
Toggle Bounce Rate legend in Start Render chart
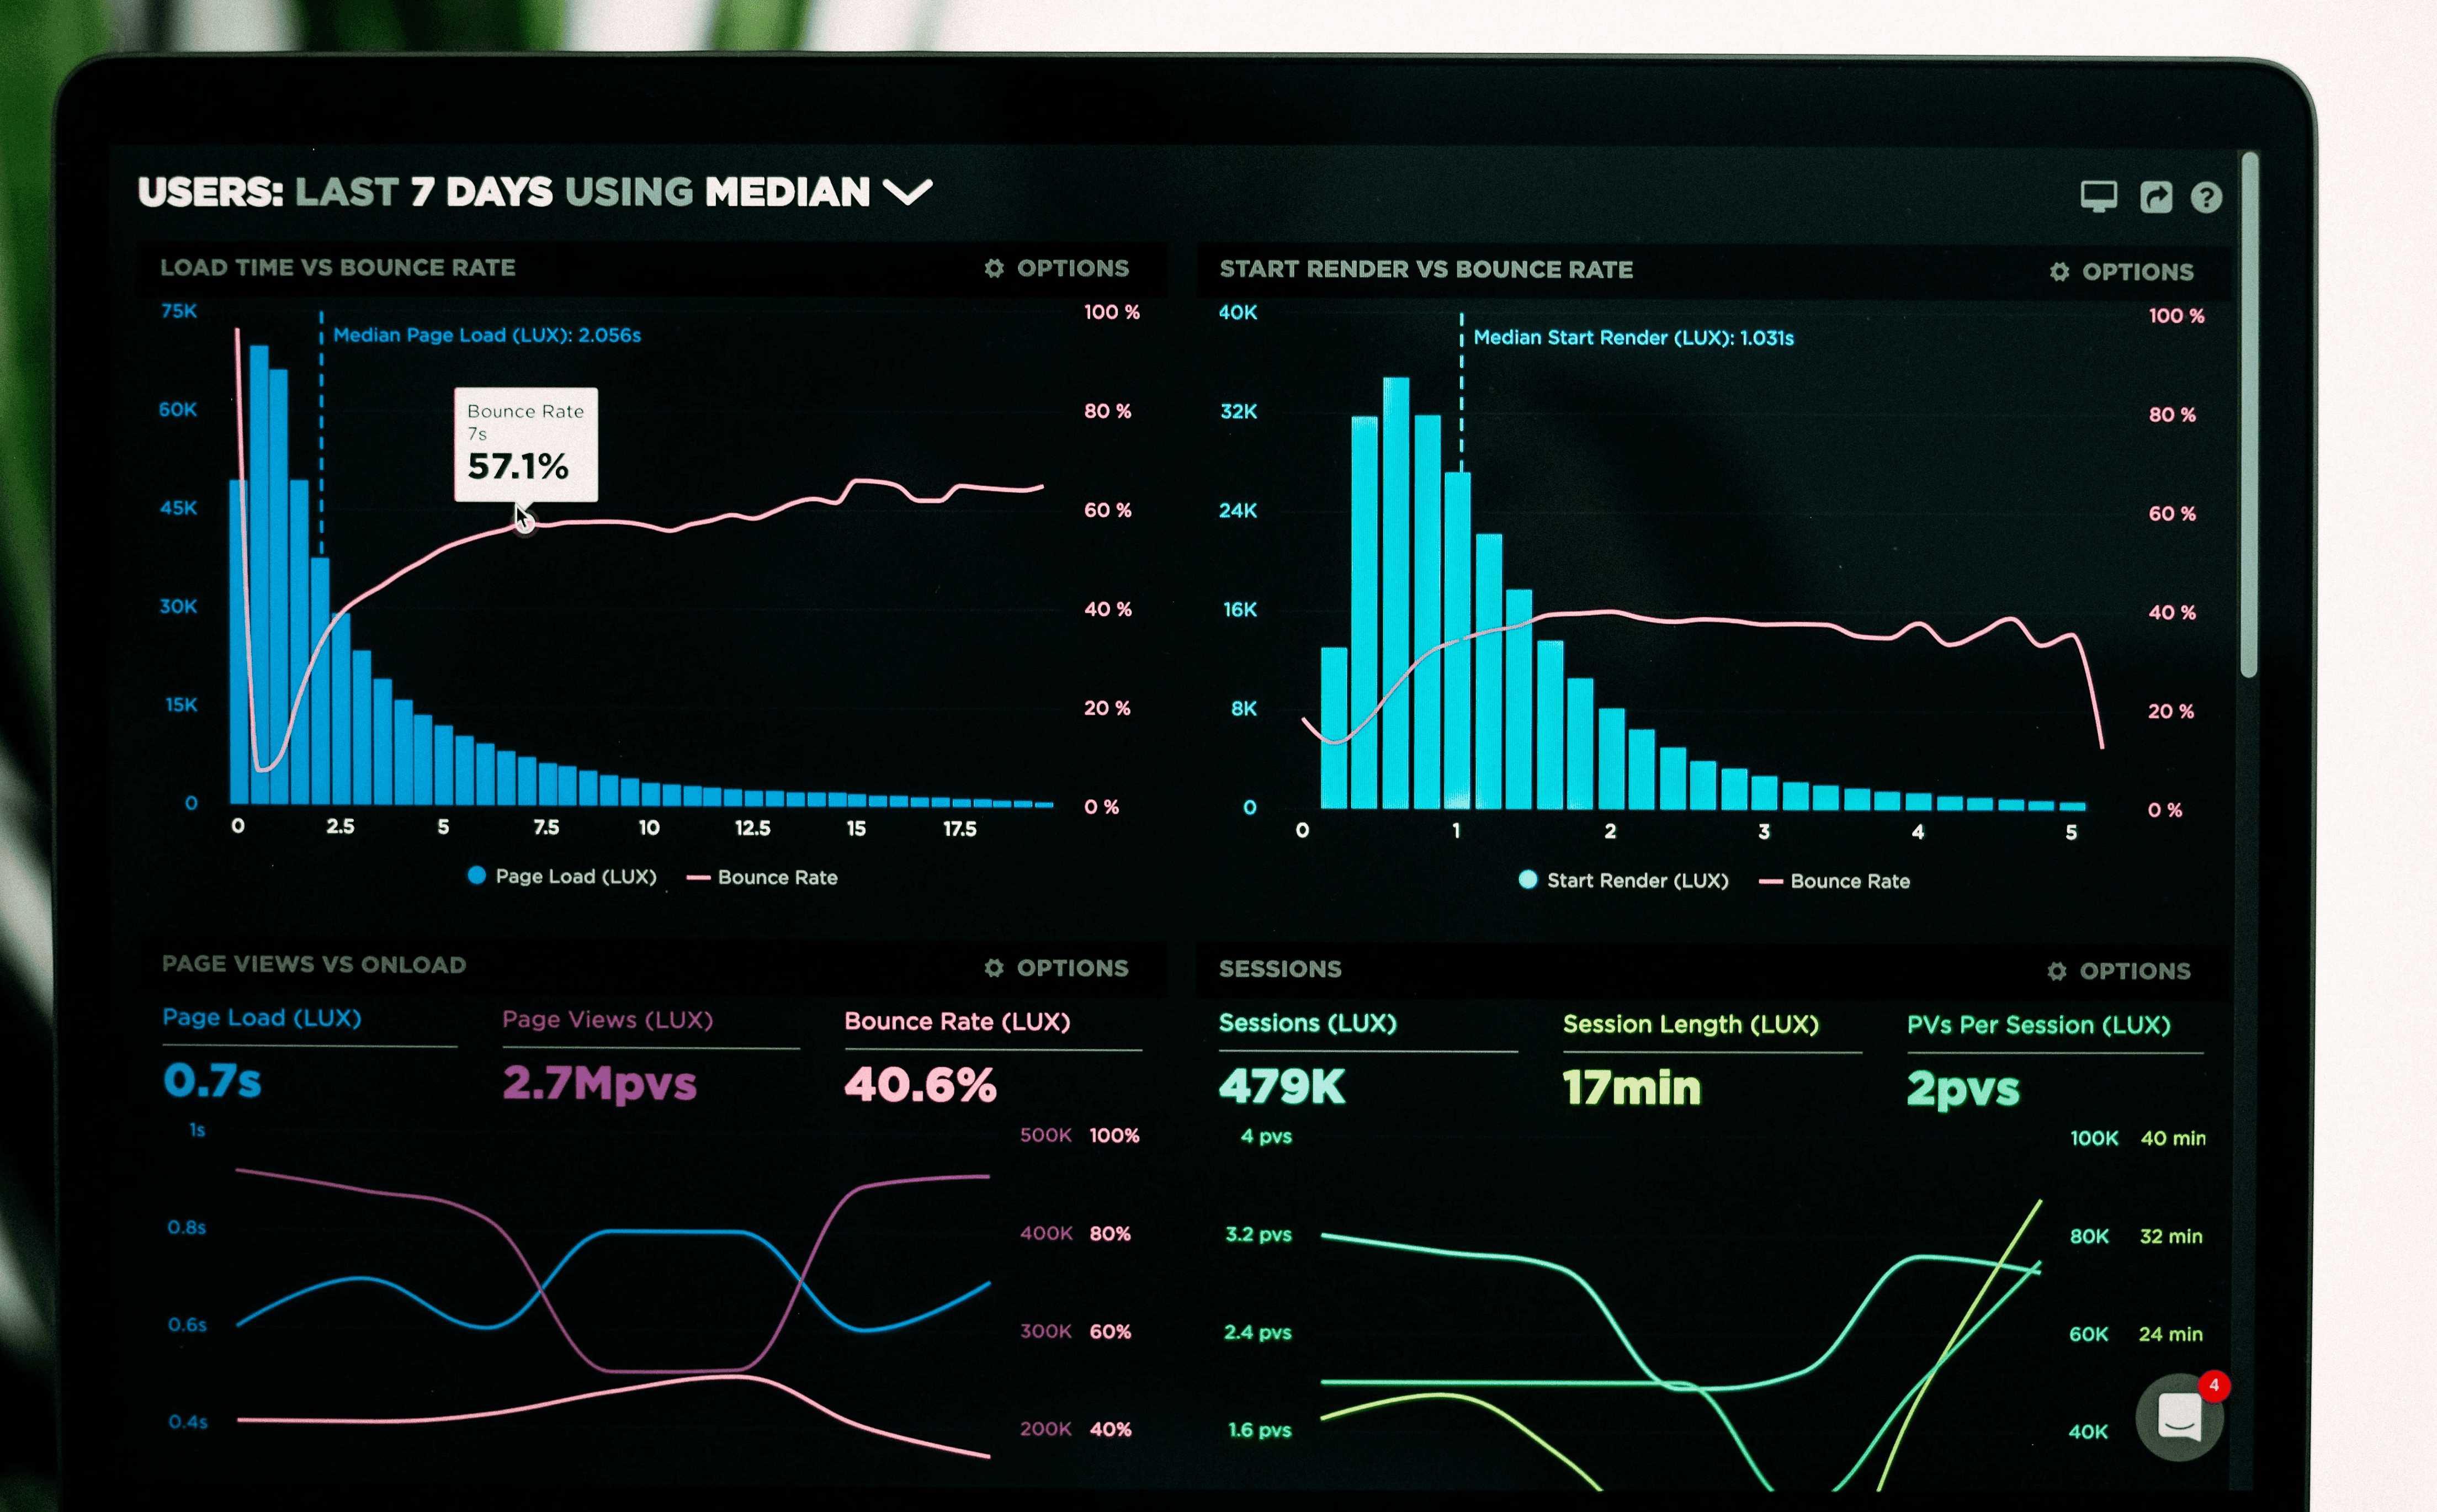(x=1834, y=881)
